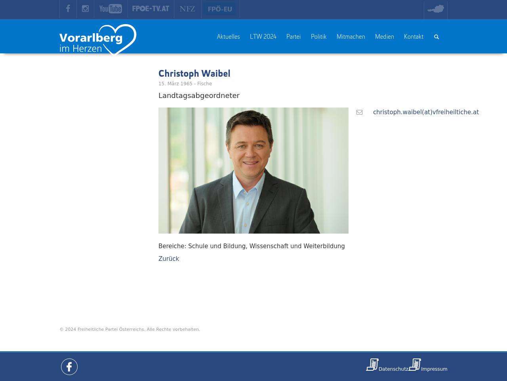Click the document icon next to Impressum
507x381 pixels.
(415, 364)
